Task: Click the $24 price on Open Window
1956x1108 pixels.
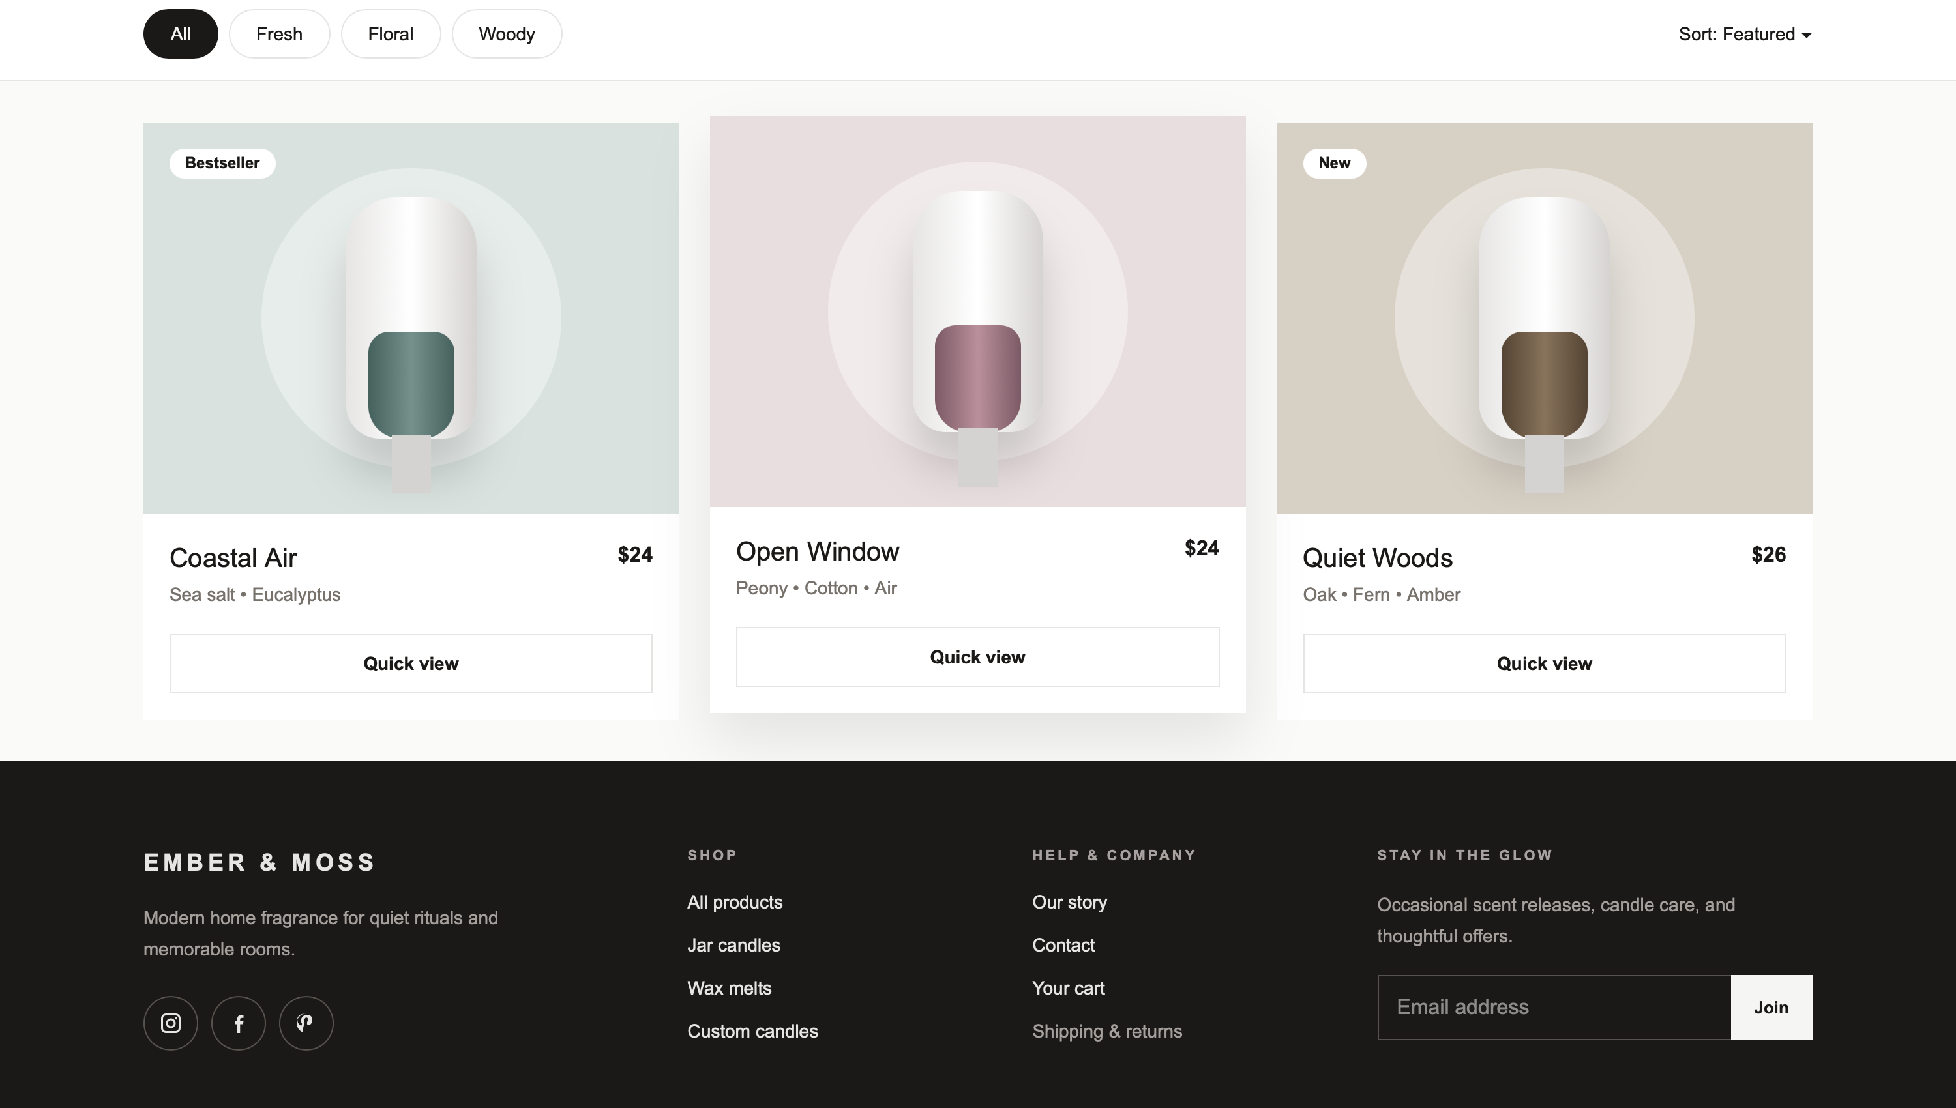Action: tap(1202, 549)
